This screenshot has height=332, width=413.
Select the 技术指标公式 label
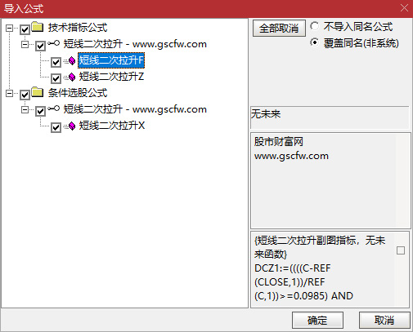point(78,28)
